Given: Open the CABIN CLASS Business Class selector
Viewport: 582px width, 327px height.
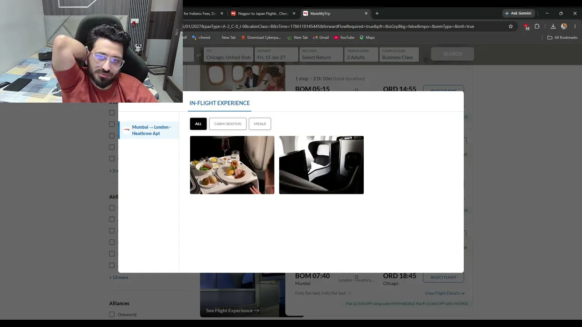Looking at the screenshot, I should point(399,54).
